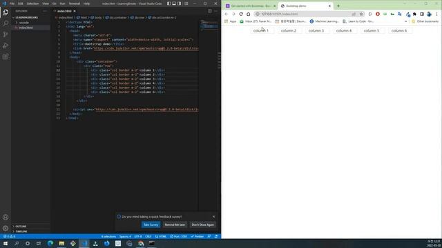Image resolution: width=442 pixels, height=248 pixels.
Task: Click the notifications bell in the status bar
Action: (x=216, y=236)
